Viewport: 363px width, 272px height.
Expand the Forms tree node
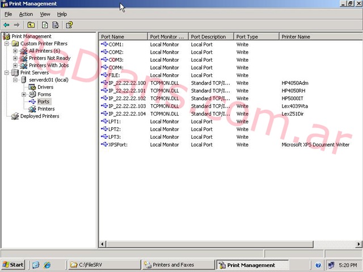[24, 95]
